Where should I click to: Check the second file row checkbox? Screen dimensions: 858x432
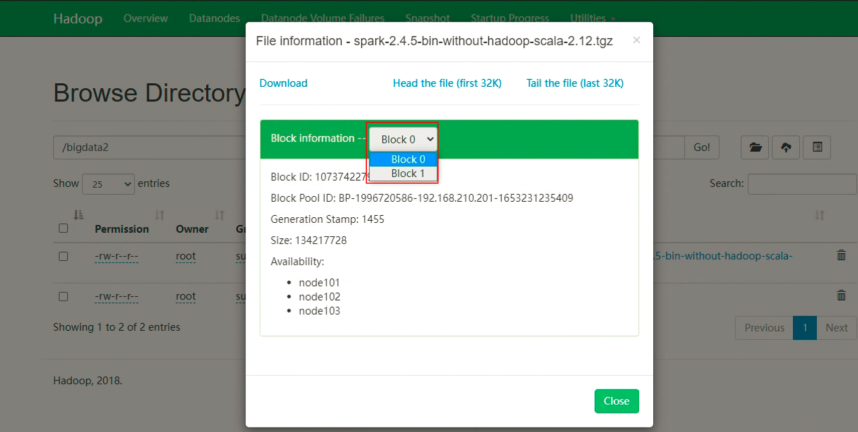tap(63, 297)
